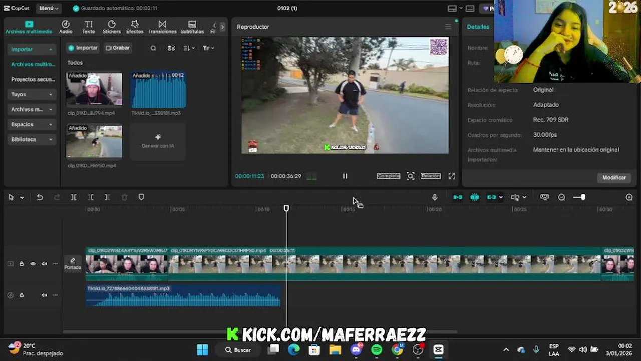Switch to the Texto tab

coord(89,27)
